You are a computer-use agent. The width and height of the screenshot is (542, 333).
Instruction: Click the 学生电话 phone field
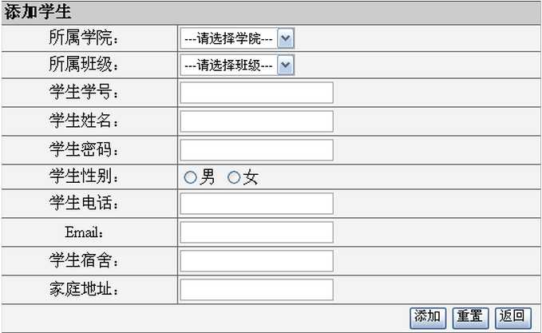[256, 204]
